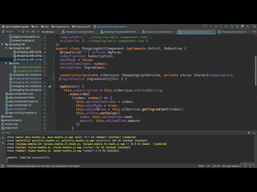Viewport: 257px width, 192px height.
Task: Collapse the shopping-edit folder
Action: pos(6,48)
